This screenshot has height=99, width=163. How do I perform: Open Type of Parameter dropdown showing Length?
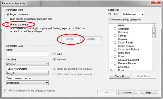tap(28, 73)
